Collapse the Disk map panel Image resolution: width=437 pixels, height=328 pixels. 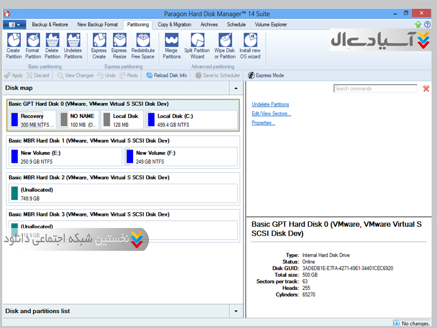pyautogui.click(x=236, y=88)
